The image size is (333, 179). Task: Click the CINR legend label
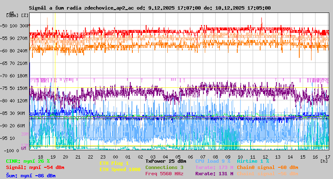point(28,161)
